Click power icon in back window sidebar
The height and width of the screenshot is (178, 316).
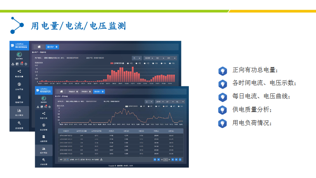point(26,64)
